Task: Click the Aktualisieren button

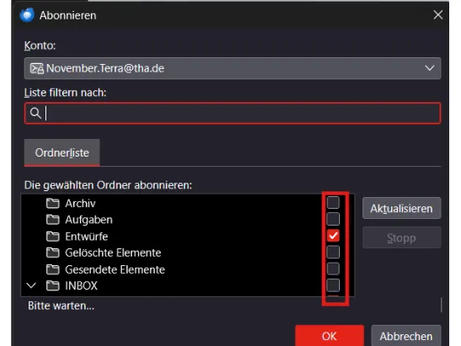Action: pos(401,208)
